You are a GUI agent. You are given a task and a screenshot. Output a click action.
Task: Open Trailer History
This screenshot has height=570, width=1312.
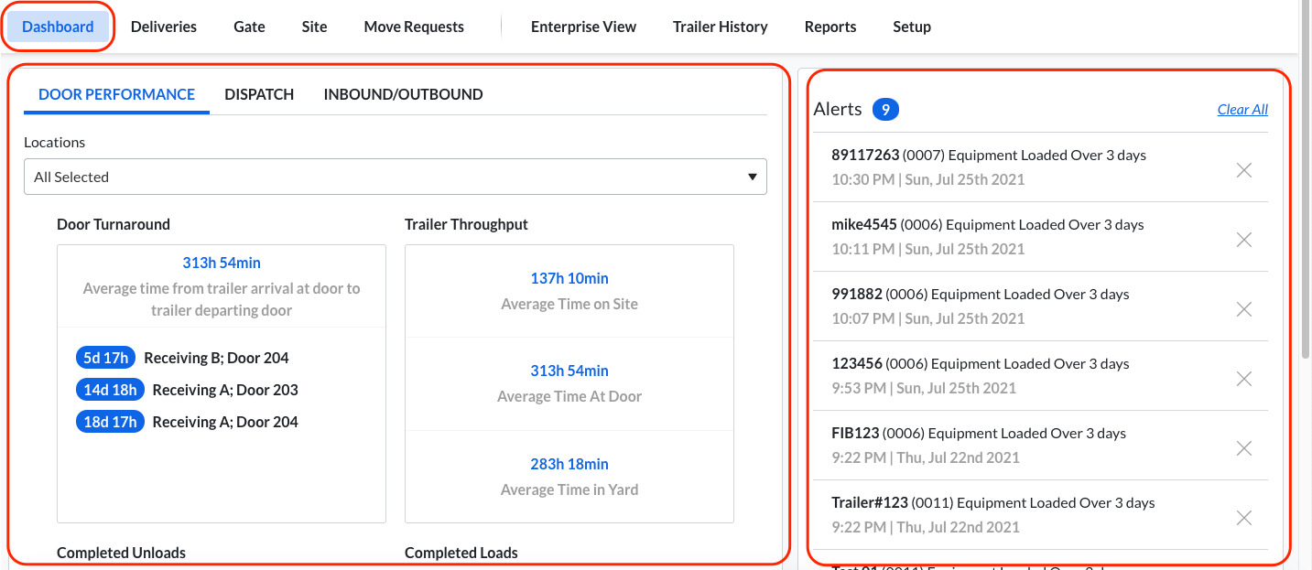pos(720,27)
